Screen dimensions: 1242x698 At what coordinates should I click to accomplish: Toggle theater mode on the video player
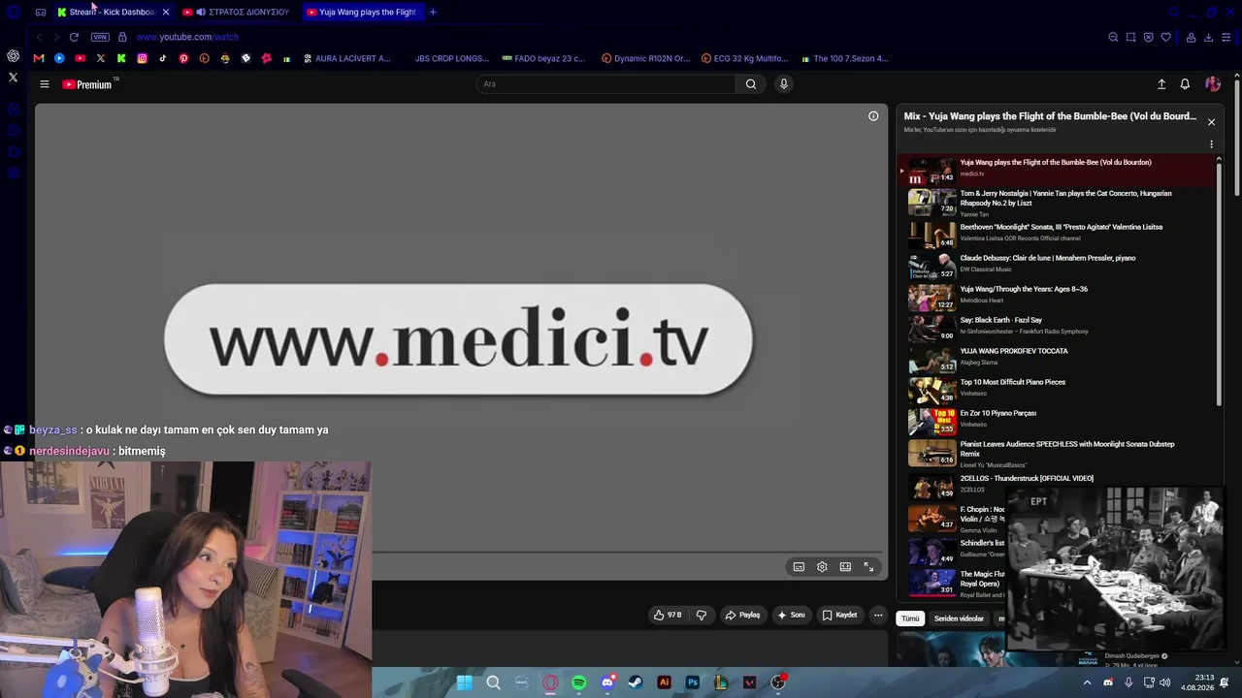(845, 567)
